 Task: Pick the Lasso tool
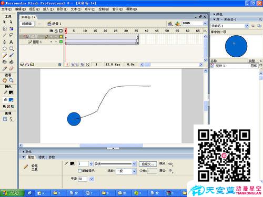click(11, 35)
